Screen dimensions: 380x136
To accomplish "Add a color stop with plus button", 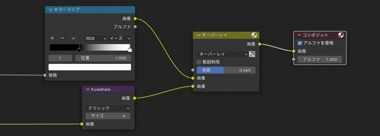I will click(x=52, y=38).
